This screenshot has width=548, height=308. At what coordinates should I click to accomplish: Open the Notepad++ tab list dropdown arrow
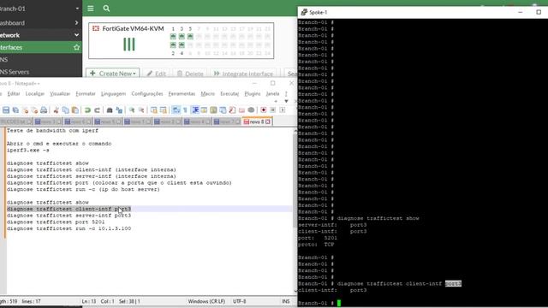[286, 101]
